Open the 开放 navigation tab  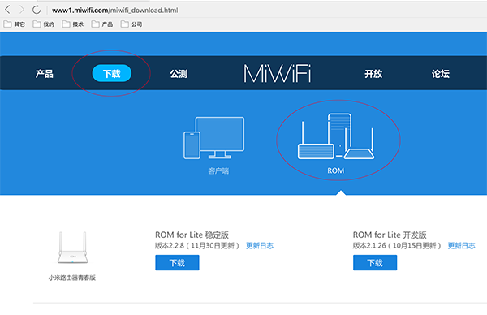373,74
